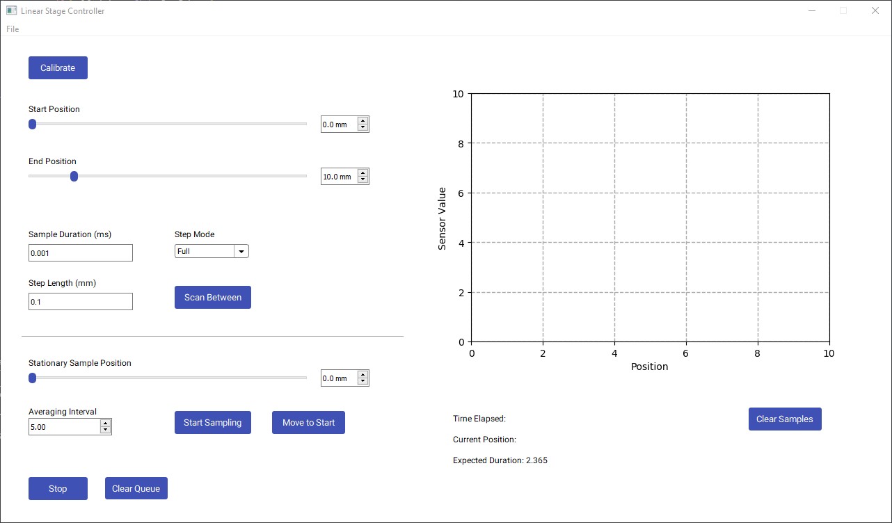The width and height of the screenshot is (892, 523).
Task: Click the End Position slider handle
Action: pyautogui.click(x=74, y=177)
